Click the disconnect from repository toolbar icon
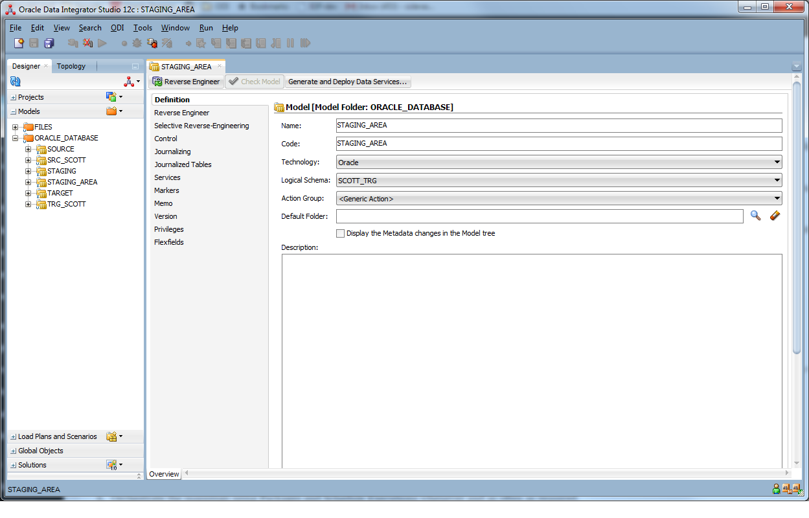 pyautogui.click(x=87, y=43)
